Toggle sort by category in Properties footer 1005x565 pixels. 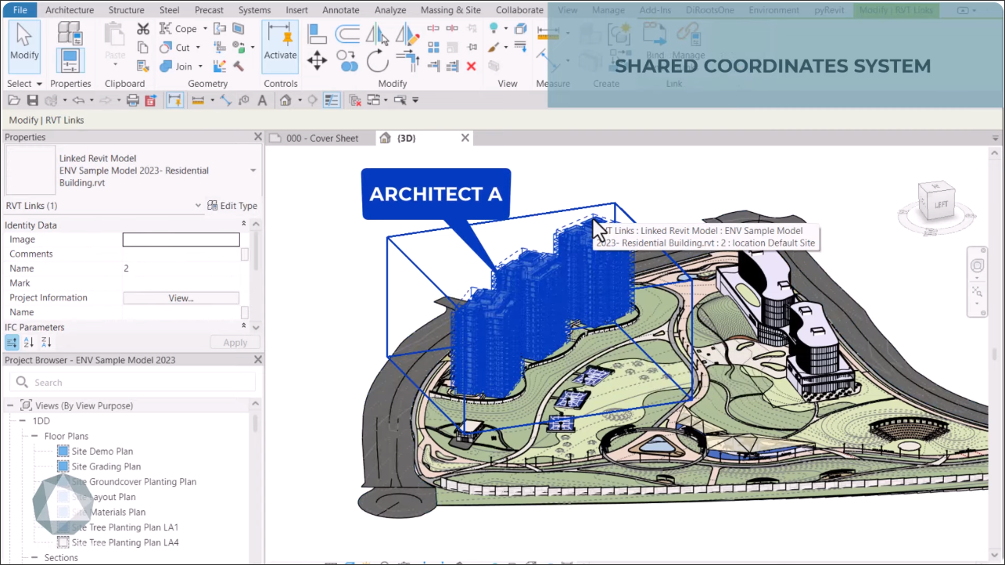tap(13, 342)
